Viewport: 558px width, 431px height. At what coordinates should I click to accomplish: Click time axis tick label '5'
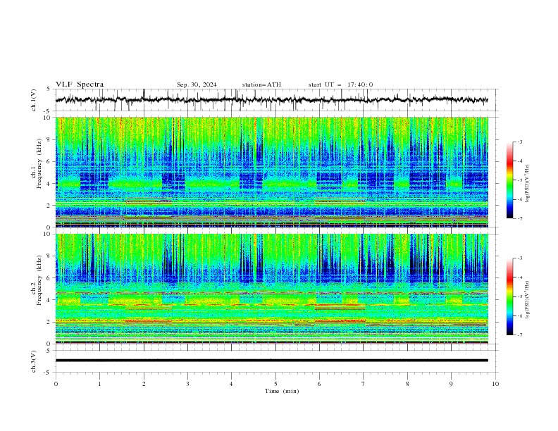275,384
